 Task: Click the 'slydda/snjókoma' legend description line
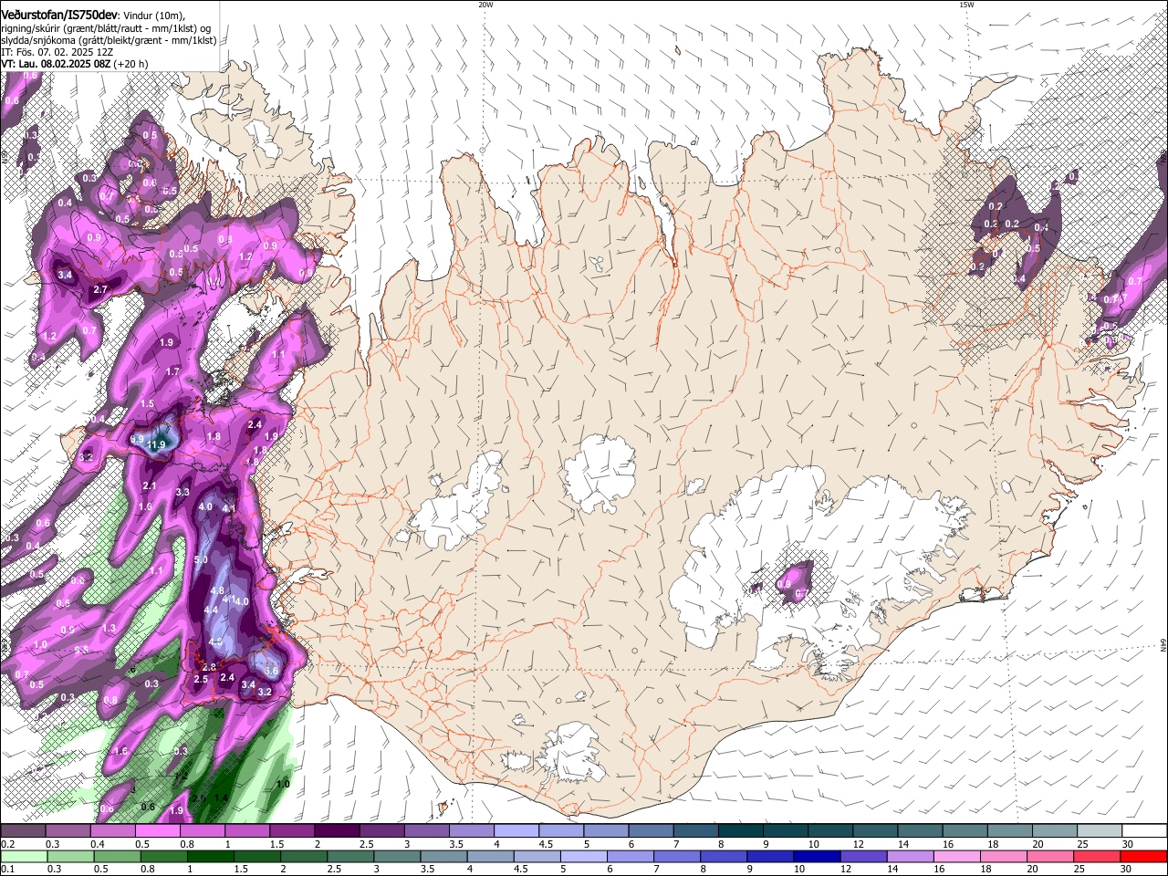pyautogui.click(x=109, y=40)
